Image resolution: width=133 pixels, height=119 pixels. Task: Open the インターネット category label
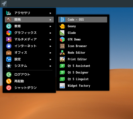click(x=26, y=46)
